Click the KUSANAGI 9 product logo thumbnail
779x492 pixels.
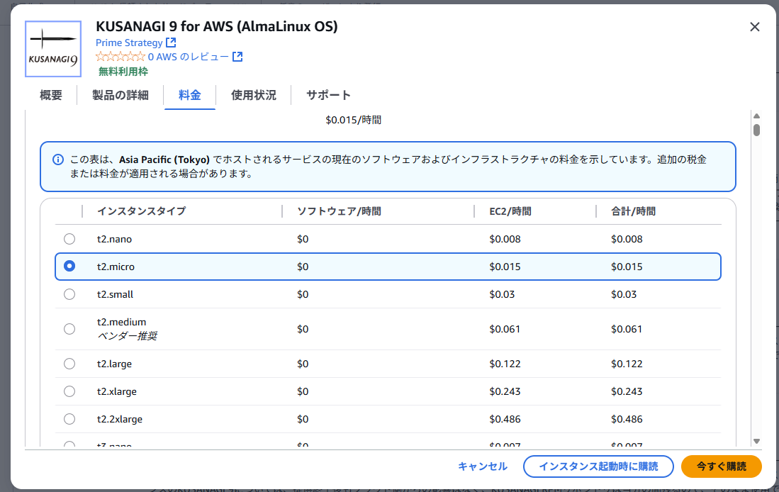tap(53, 49)
